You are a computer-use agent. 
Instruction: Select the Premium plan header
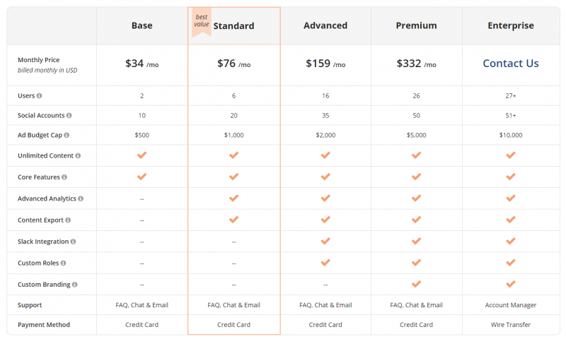416,25
